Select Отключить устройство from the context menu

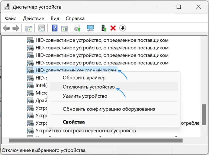tap(88, 87)
